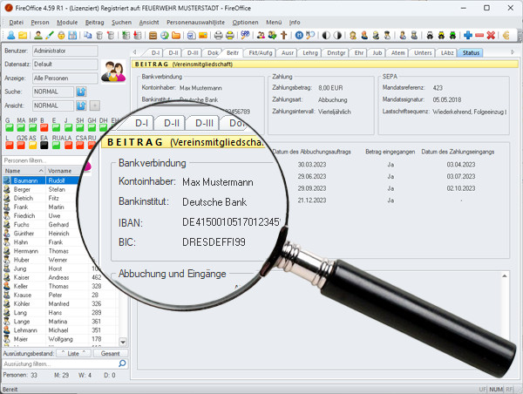This screenshot has height=394, width=523.
Task: Click the blue plus add icon in toolbar
Action: pos(468,35)
